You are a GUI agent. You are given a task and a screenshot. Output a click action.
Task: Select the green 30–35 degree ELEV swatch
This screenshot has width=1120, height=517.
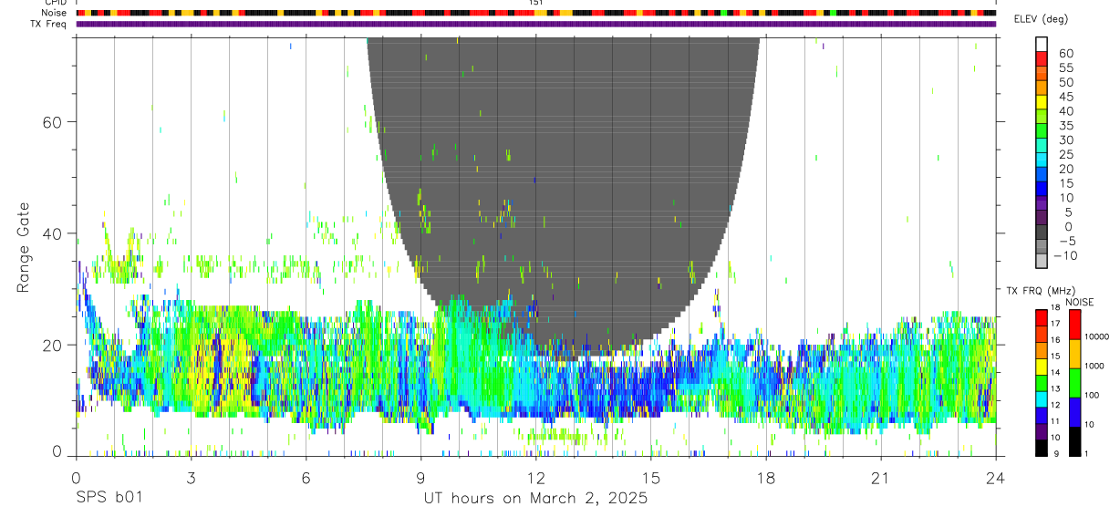point(1042,131)
